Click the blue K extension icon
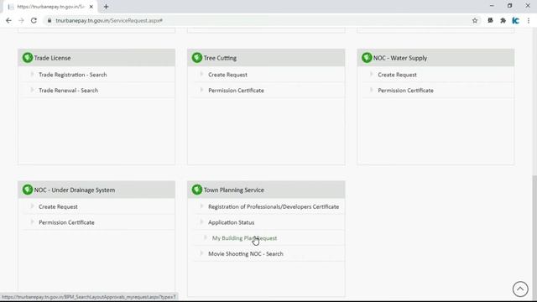 (515, 20)
